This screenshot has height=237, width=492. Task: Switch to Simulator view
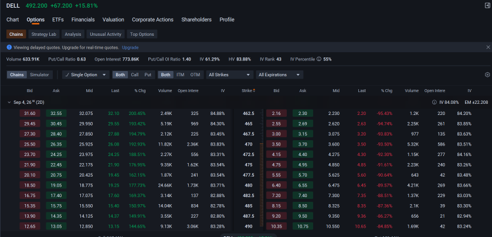(39, 75)
